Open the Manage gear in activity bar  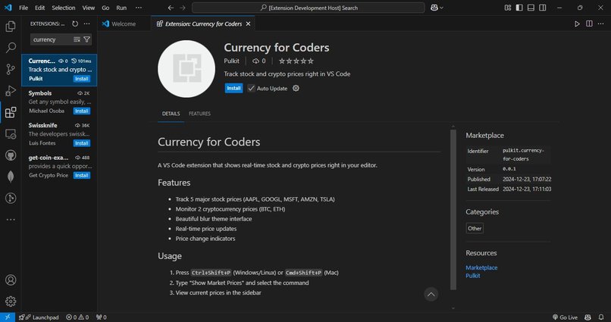click(x=11, y=301)
